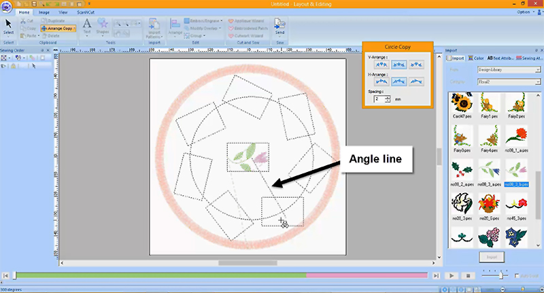544x293 pixels.
Task: Open the Text tool
Action: click(x=86, y=27)
